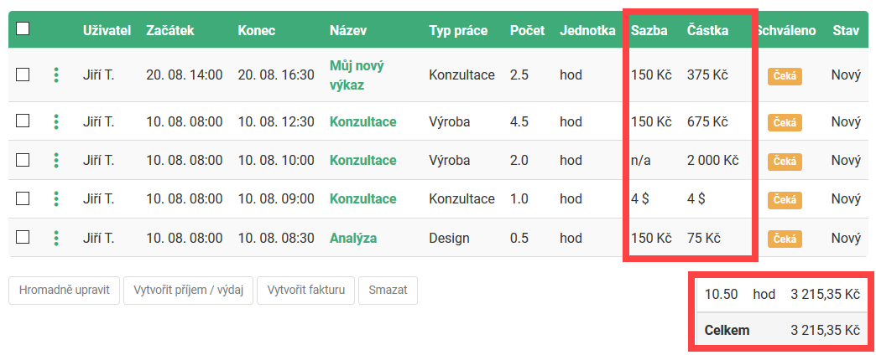The image size is (876, 355).
Task: Open three-dot menu for the 2 000 Kč row
Action: tap(56, 160)
